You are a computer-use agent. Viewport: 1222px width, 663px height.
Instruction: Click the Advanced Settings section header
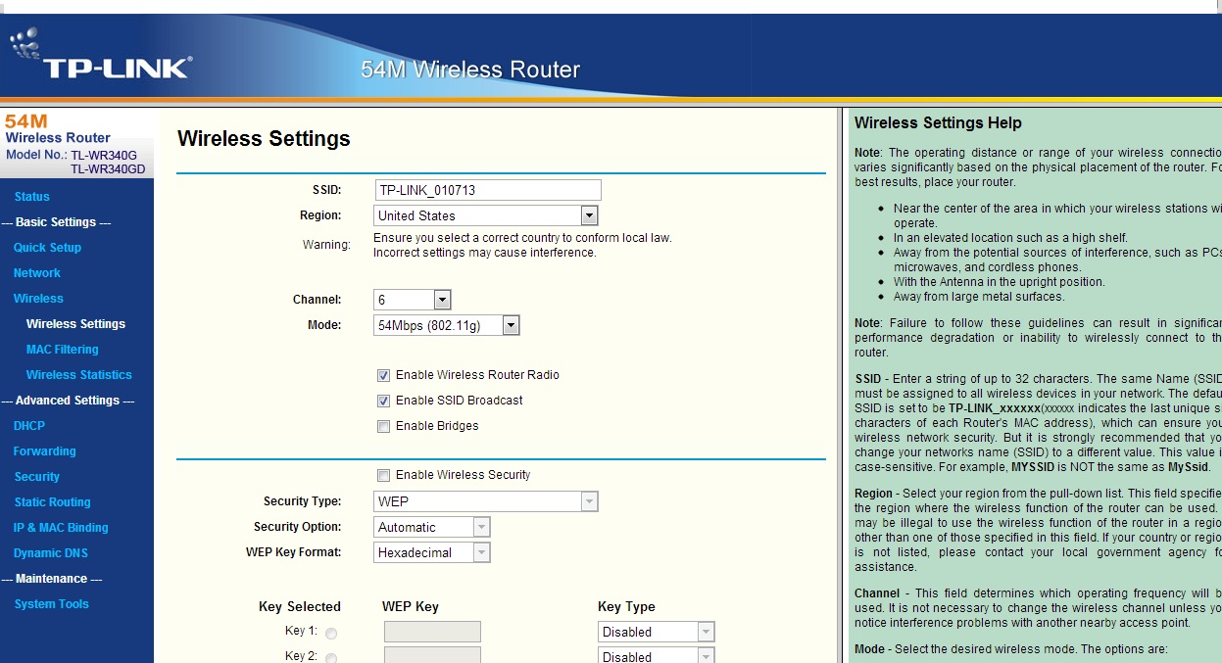68,401
